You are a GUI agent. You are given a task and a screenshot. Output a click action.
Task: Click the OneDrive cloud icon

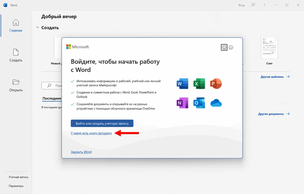pos(216,103)
